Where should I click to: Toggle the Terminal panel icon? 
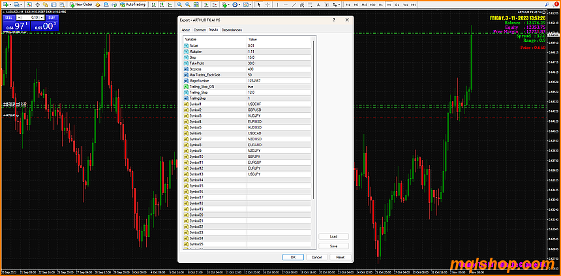click(x=53, y=5)
